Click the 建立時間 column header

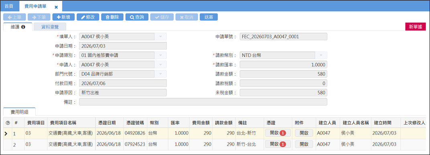385,123
